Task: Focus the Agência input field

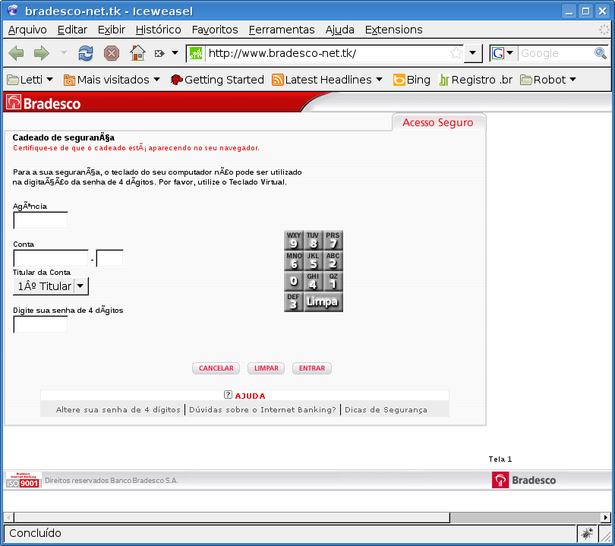Action: pos(40,220)
